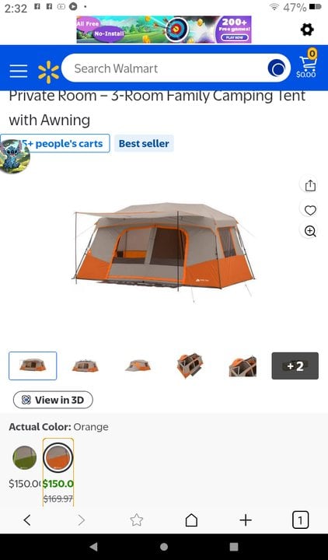Tap the free games ad banner
This screenshot has width=328, height=560.
pos(164,30)
